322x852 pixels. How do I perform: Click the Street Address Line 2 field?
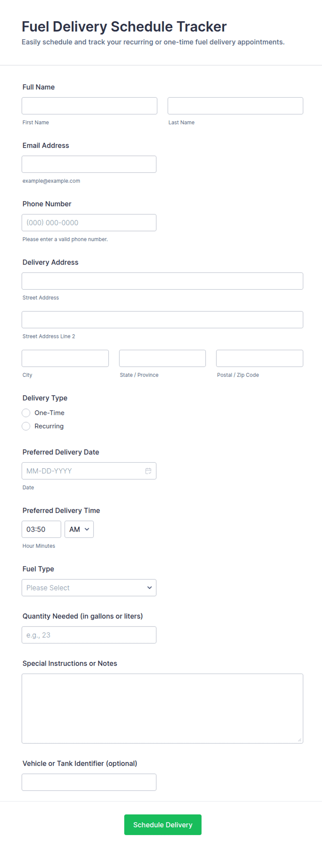point(162,320)
